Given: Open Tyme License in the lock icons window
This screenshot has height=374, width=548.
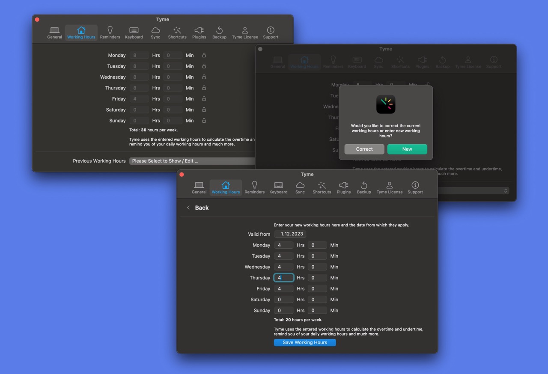Looking at the screenshot, I should pos(245,33).
